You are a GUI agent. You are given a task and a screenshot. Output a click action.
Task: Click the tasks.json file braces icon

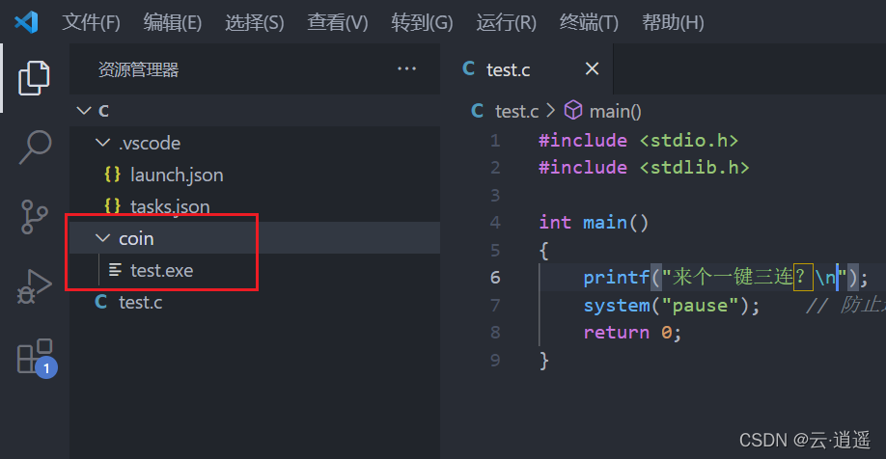(113, 205)
